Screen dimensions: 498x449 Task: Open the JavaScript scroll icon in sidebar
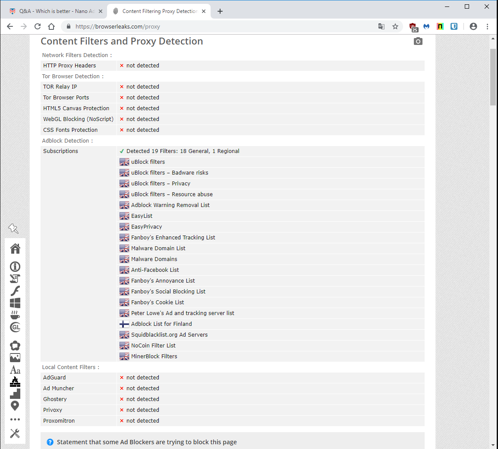(x=15, y=279)
